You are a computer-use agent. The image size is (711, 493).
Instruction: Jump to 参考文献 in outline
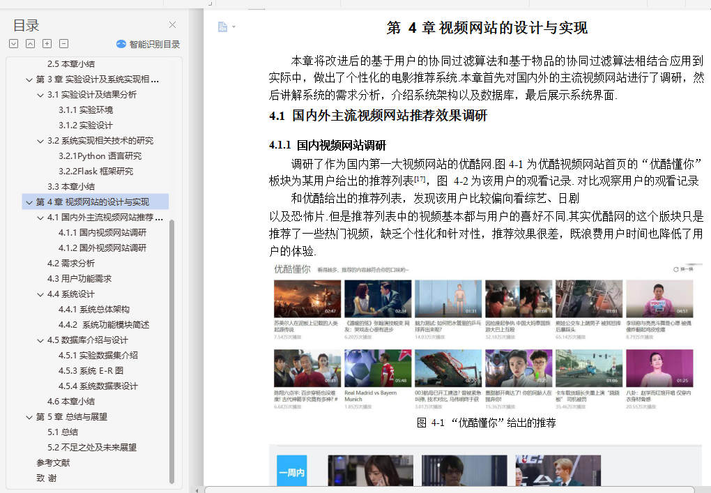[53, 462]
